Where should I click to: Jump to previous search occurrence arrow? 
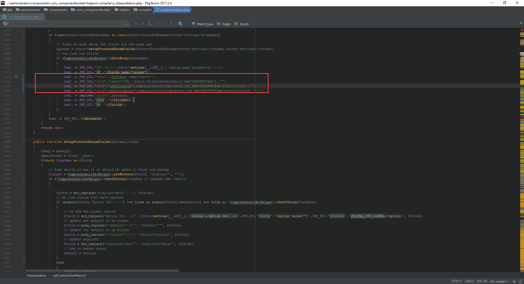136,24
